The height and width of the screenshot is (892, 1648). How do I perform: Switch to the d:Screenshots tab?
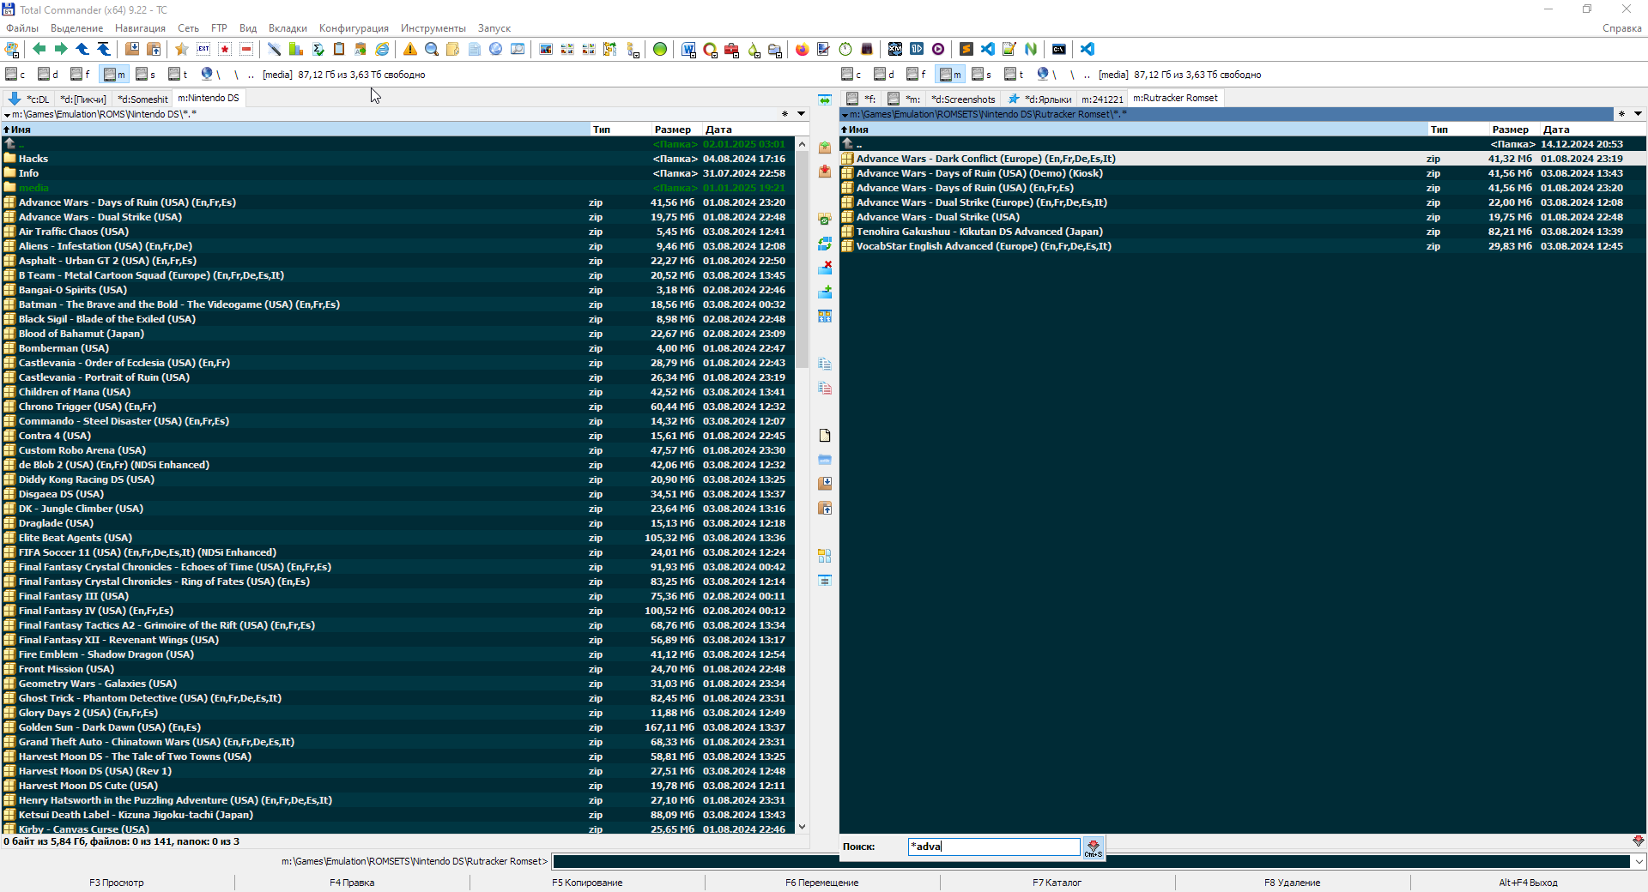[x=963, y=99]
